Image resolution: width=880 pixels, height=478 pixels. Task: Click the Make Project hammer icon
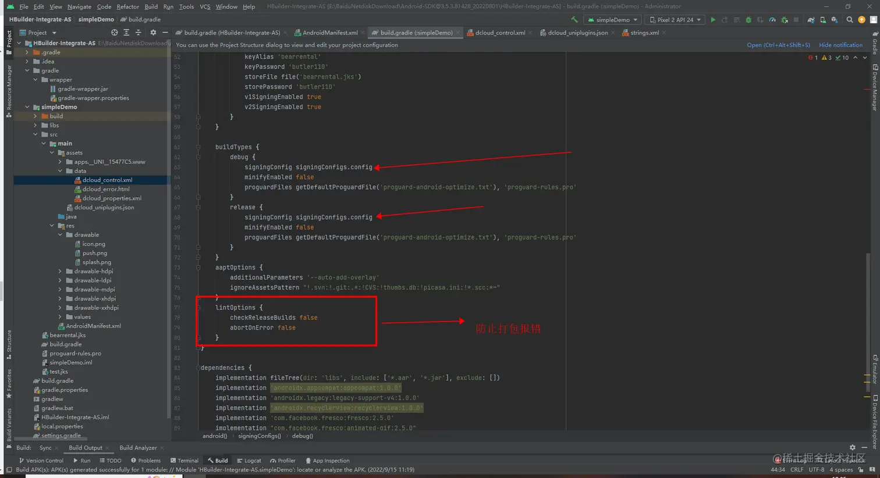pos(574,20)
